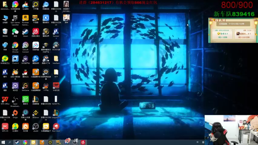Image resolution: width=258 pixels, height=145 pixels.
Task: Switch to Steam on the taskbar
Action: (x=17, y=142)
